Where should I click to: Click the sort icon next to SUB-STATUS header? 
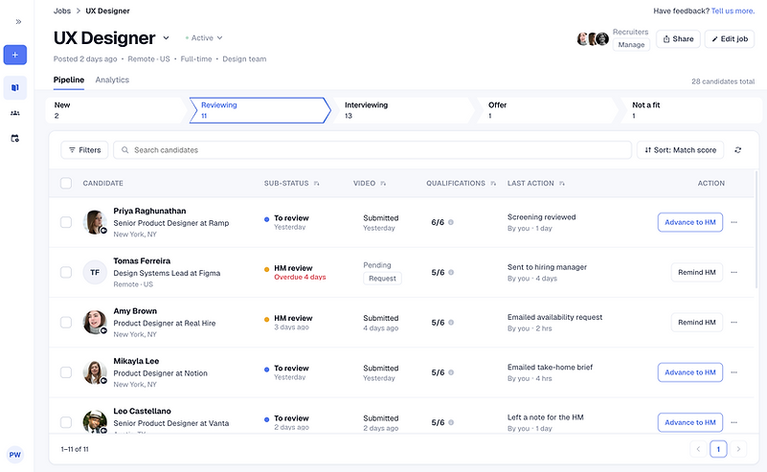click(317, 184)
